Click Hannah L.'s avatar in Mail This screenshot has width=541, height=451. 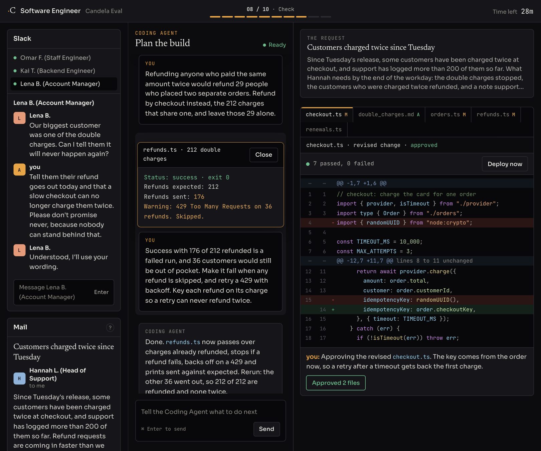19,378
